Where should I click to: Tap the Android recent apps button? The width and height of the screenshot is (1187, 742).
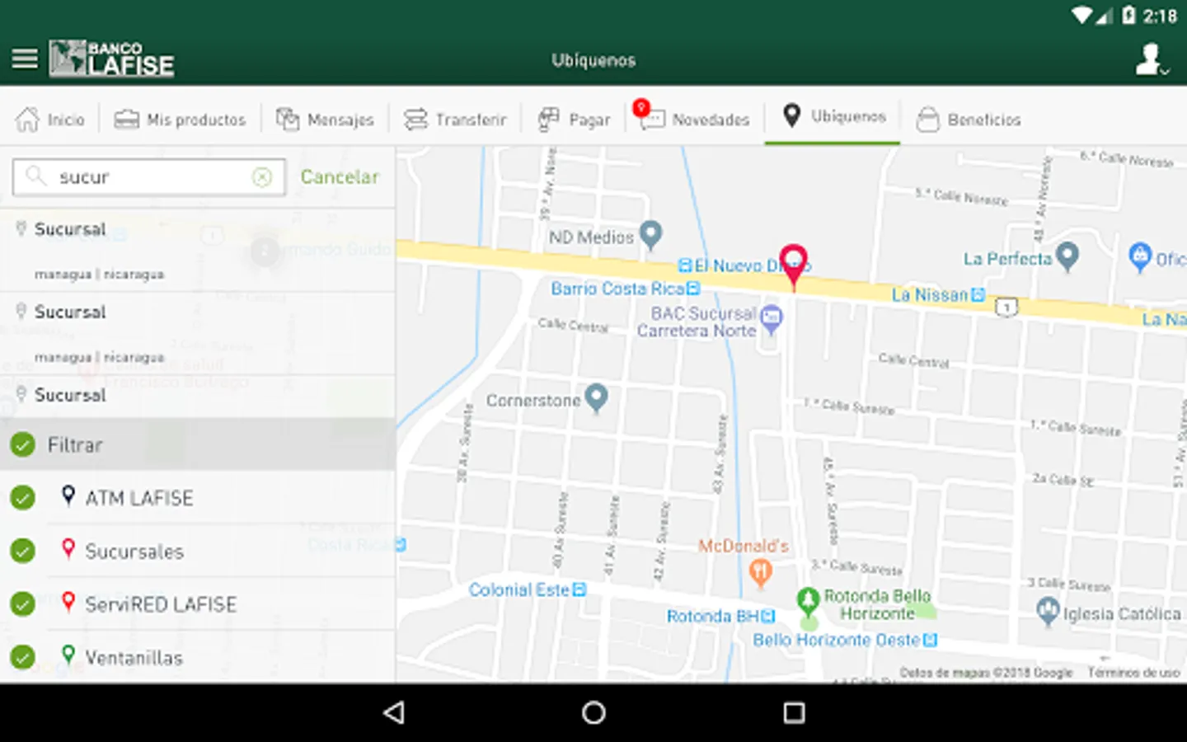point(794,712)
